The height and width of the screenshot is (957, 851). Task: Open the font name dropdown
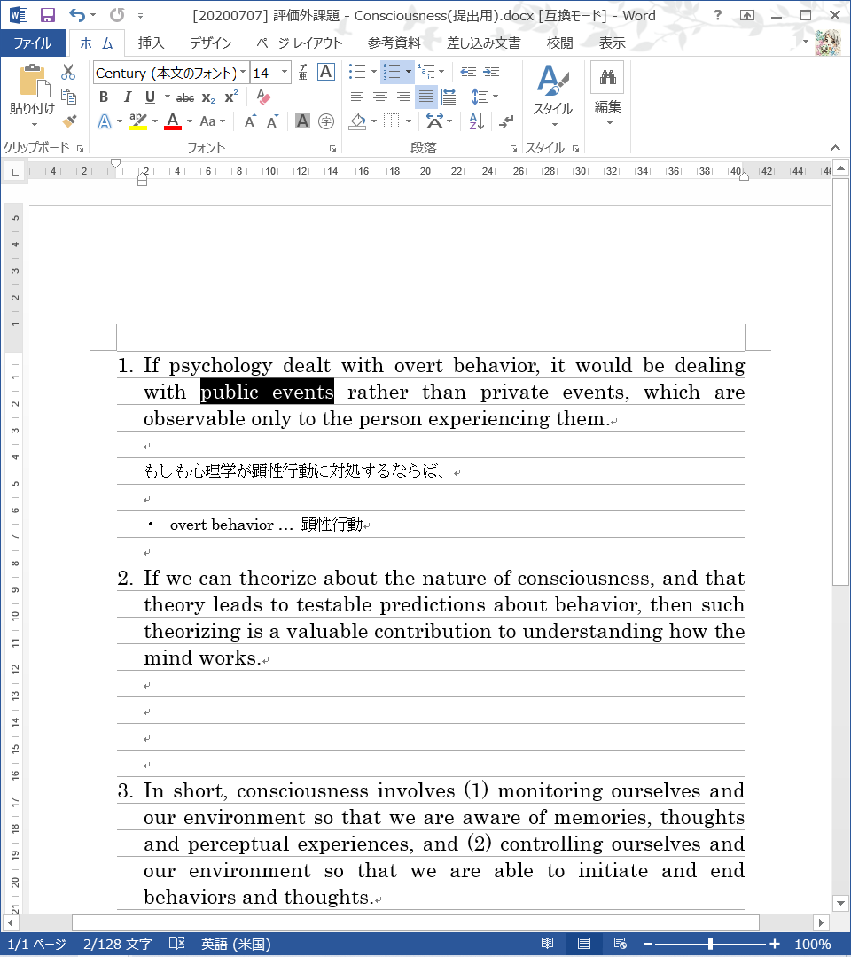click(x=243, y=73)
